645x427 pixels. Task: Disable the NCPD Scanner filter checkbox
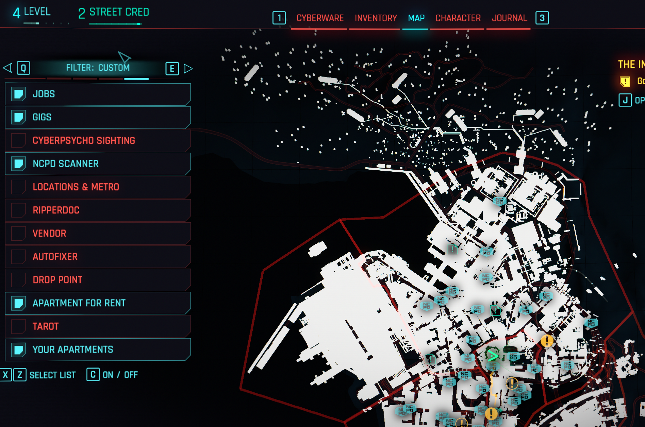[x=18, y=164]
